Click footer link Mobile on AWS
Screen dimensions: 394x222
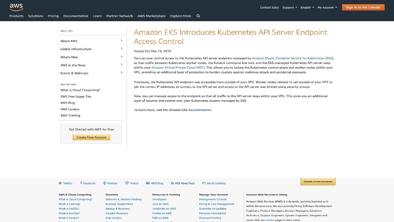162,214
